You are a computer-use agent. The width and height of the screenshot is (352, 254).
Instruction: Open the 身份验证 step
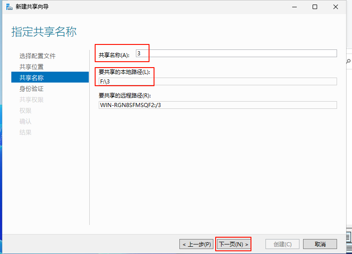coord(32,88)
